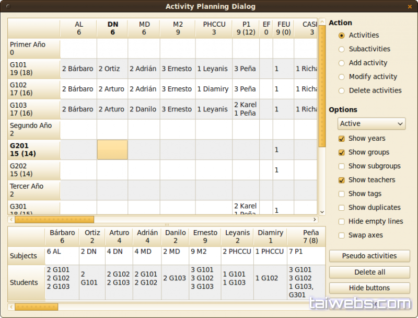Click the left arrow of the upper horizontal scrollbar
This screenshot has width=418, height=318.
coord(11,220)
